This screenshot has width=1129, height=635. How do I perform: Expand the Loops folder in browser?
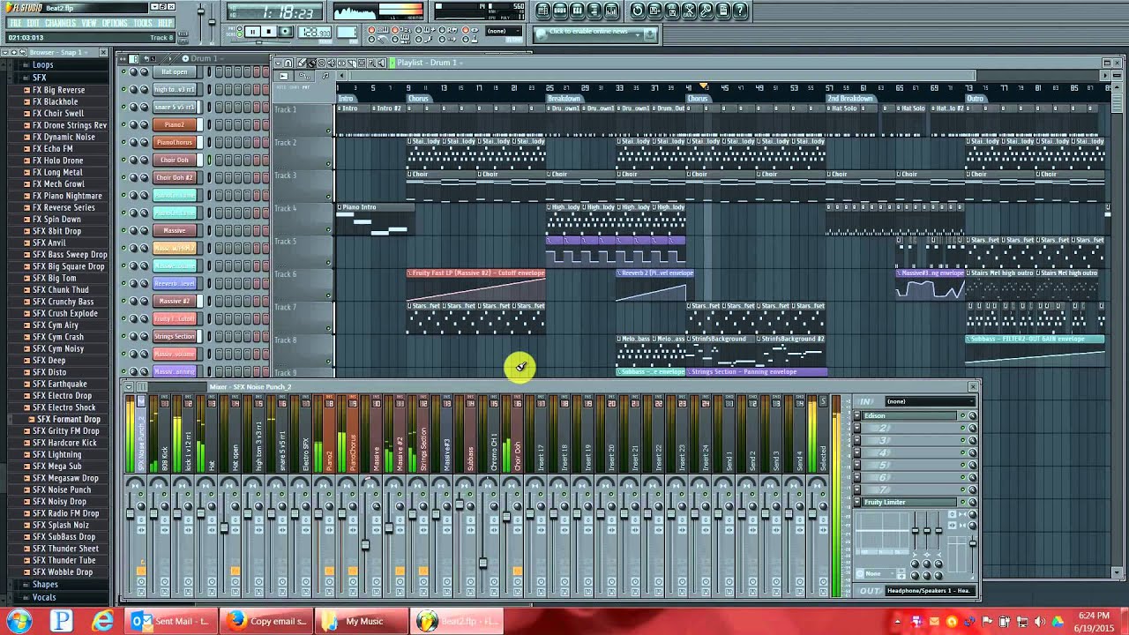42,65
